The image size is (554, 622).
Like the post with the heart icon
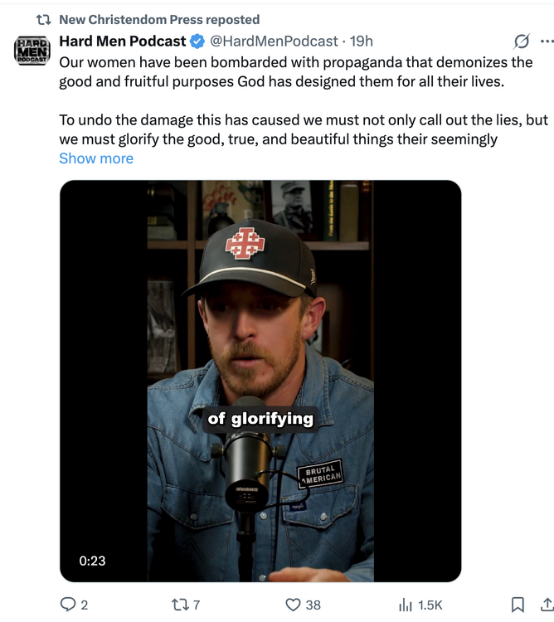293,605
